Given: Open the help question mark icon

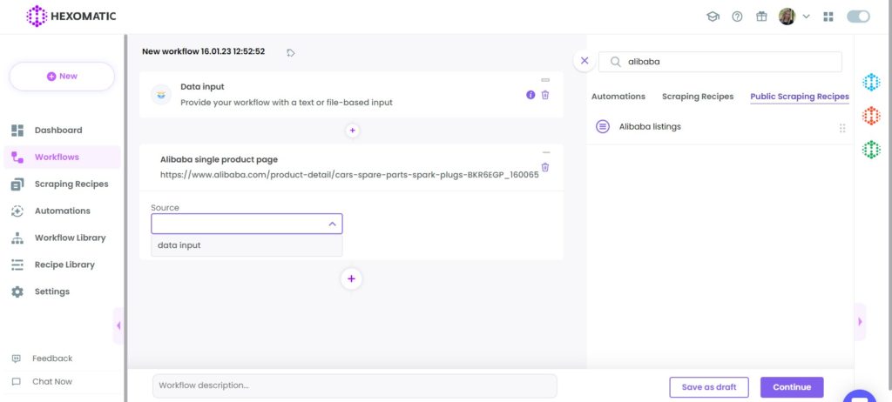Looking at the screenshot, I should 737,17.
